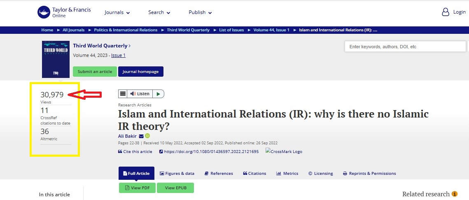The width and height of the screenshot is (469, 200).
Task: Click Submit an article button
Action: click(95, 72)
